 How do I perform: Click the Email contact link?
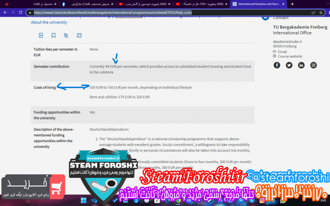click(x=282, y=52)
